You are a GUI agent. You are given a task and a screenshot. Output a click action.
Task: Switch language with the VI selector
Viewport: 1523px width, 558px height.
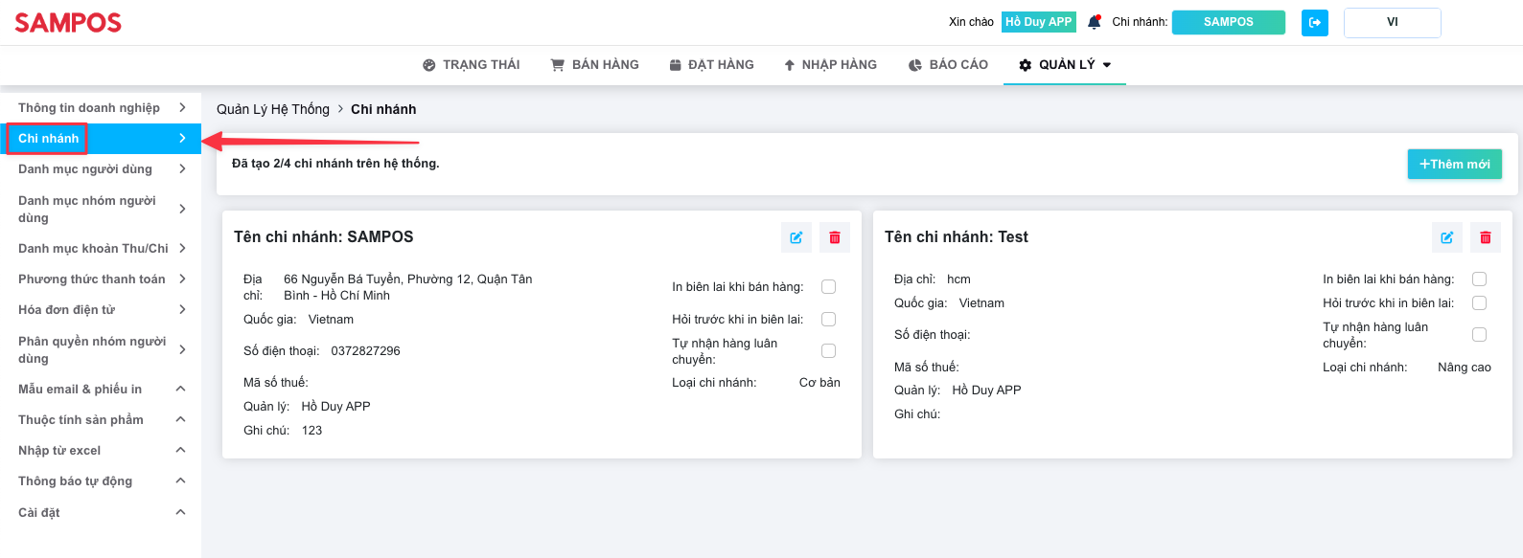1393,22
